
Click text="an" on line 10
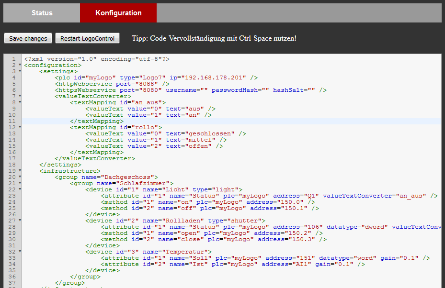(x=183, y=115)
